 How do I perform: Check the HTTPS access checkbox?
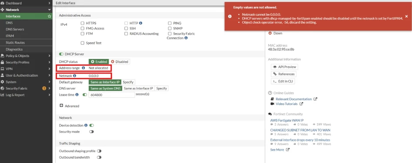coord(83,23)
